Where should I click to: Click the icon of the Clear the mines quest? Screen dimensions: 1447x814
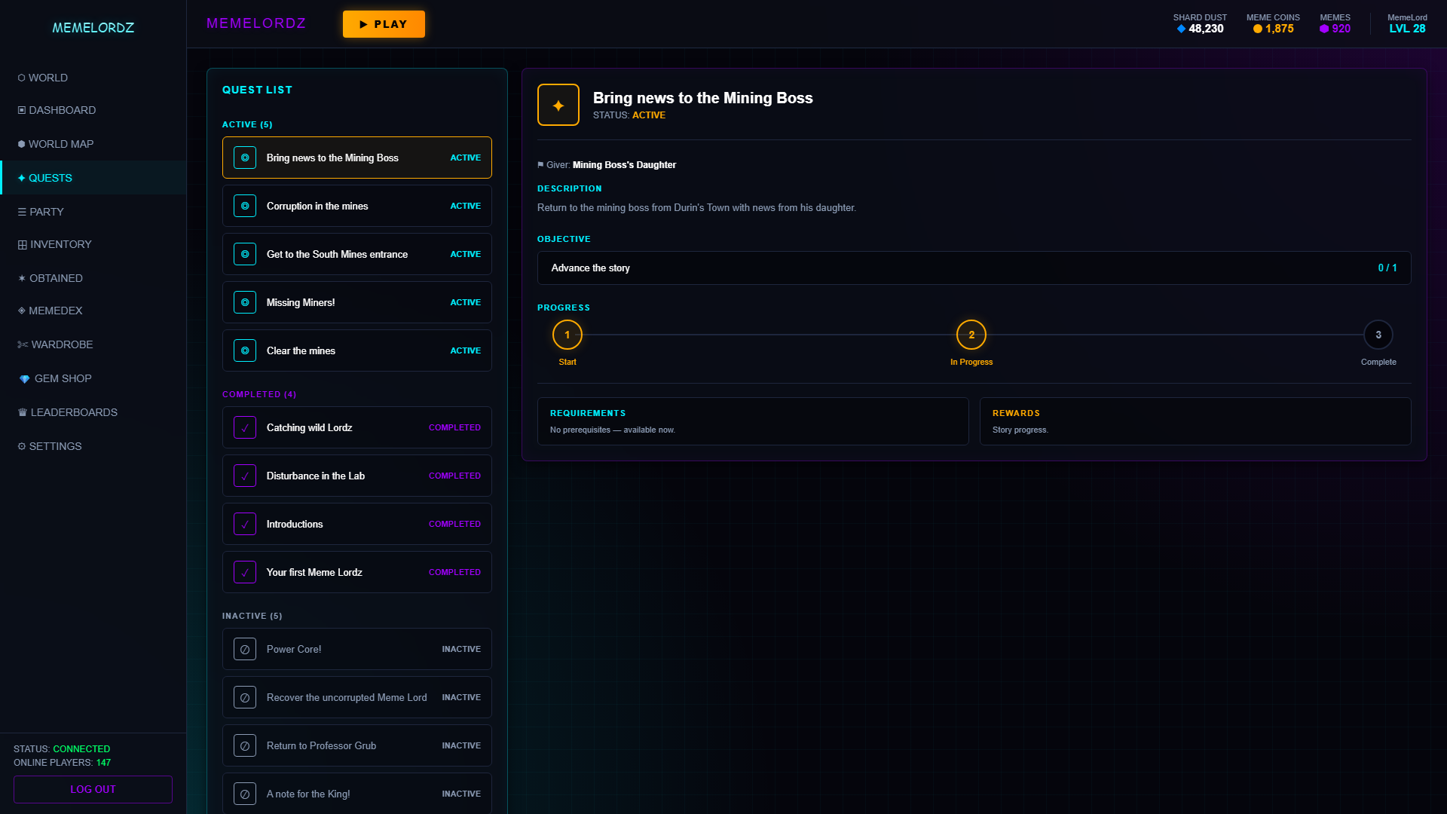click(245, 350)
